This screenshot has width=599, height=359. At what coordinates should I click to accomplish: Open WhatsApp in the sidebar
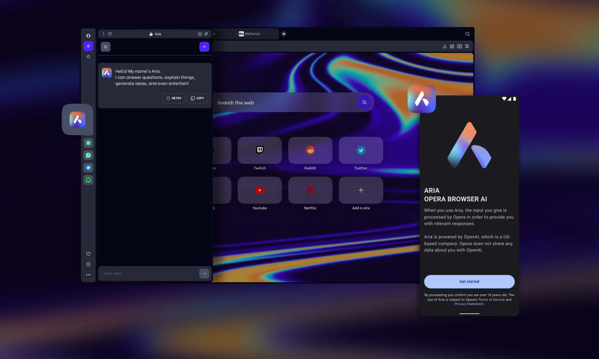pos(88,155)
